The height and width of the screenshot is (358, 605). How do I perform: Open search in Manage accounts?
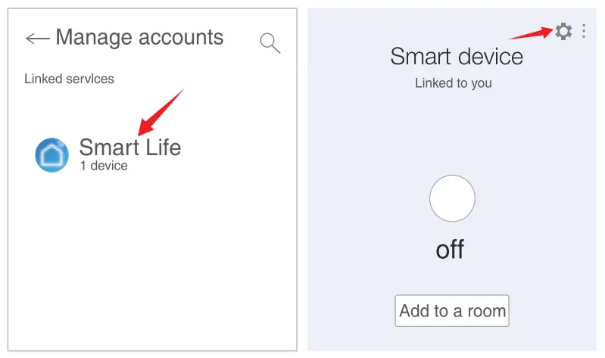pos(270,43)
